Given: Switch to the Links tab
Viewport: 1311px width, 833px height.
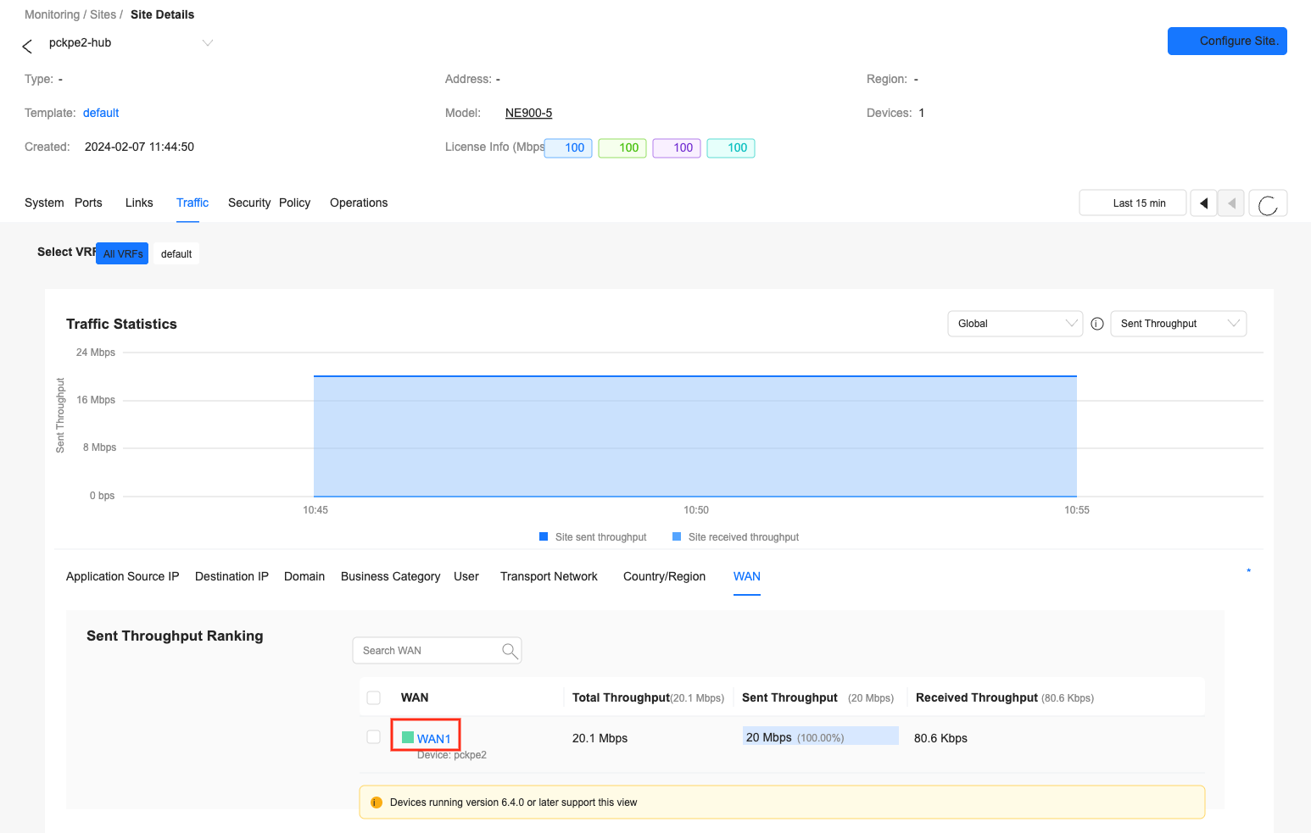Looking at the screenshot, I should 139,203.
